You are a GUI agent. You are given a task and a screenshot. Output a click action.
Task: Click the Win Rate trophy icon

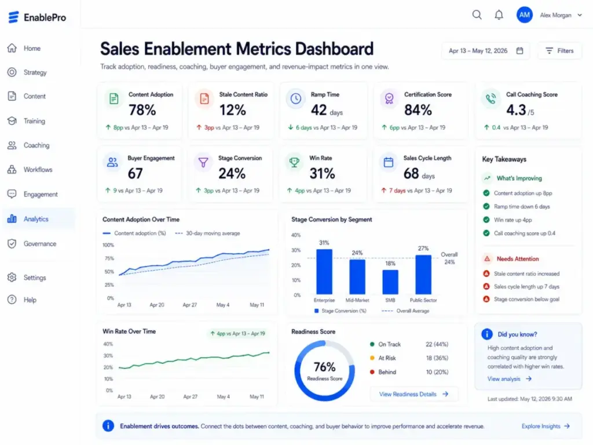294,162
